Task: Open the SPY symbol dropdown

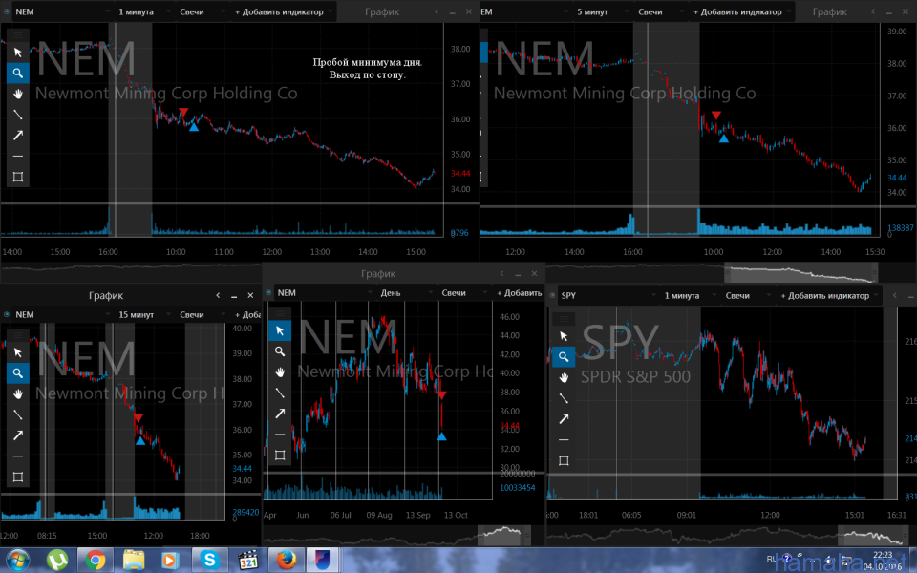Action: pos(608,296)
